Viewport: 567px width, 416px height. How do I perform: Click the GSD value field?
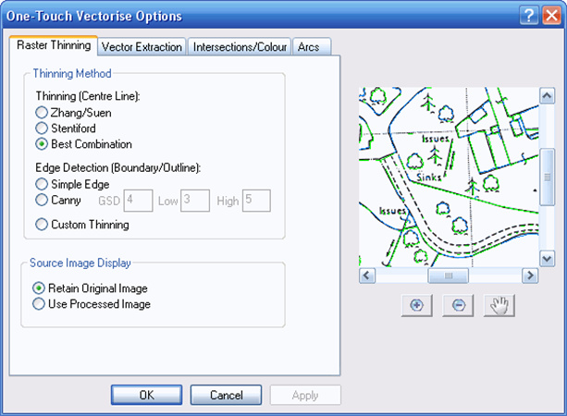[x=138, y=201]
